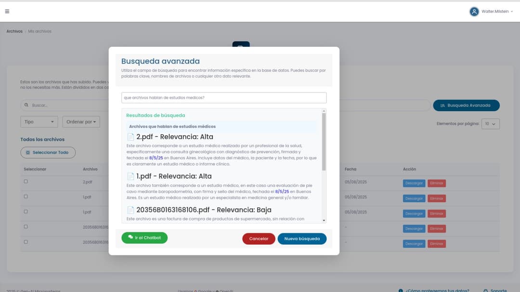The width and height of the screenshot is (520, 292).
Task: Click the search magnifier icon in Buscar field
Action: coord(26,106)
